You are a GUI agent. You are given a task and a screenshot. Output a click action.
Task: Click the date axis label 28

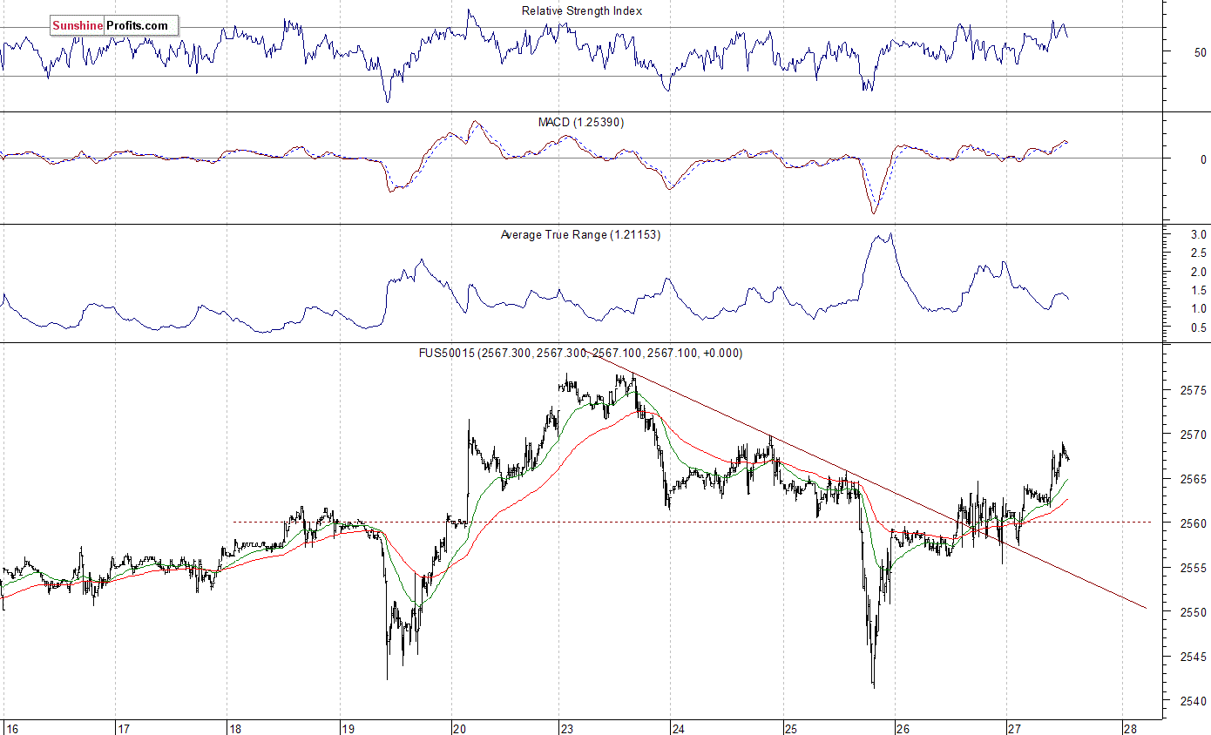(1129, 728)
